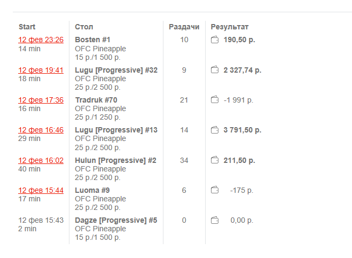The width and height of the screenshot is (352, 258).
Task: Click the Раздачи column header
Action: [184, 27]
